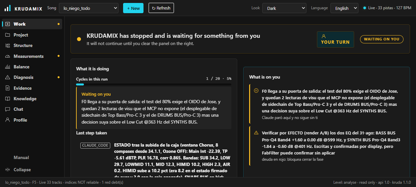Open the Language dropdown set to English

(344, 8)
